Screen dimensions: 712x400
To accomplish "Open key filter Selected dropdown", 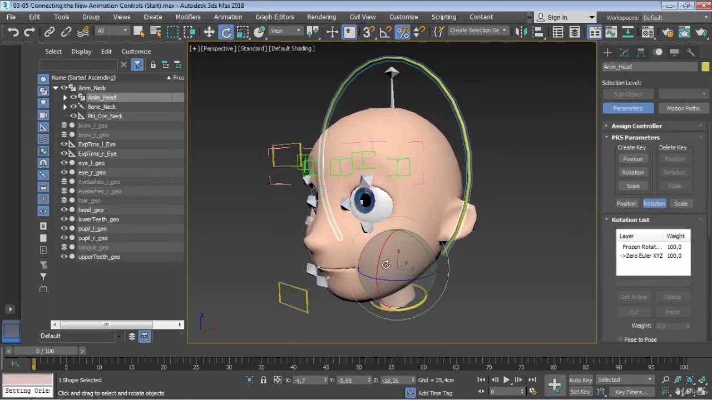I will point(625,379).
